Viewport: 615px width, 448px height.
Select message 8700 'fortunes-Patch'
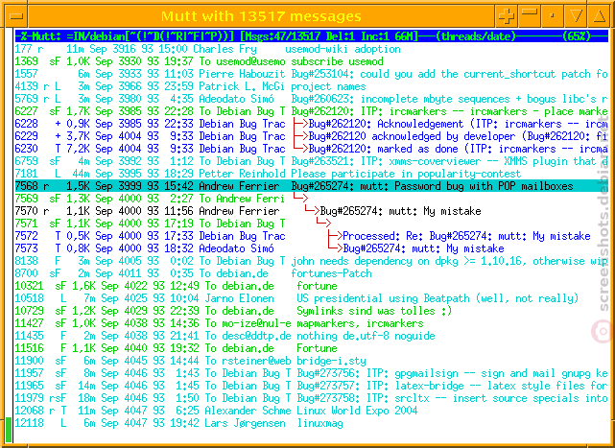pyautogui.click(x=312, y=273)
